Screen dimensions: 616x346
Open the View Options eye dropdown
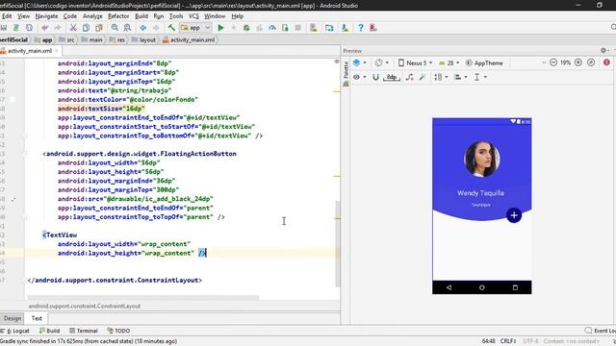(x=359, y=77)
